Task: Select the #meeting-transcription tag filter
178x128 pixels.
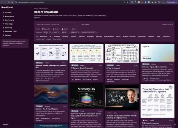Action: 129,36
